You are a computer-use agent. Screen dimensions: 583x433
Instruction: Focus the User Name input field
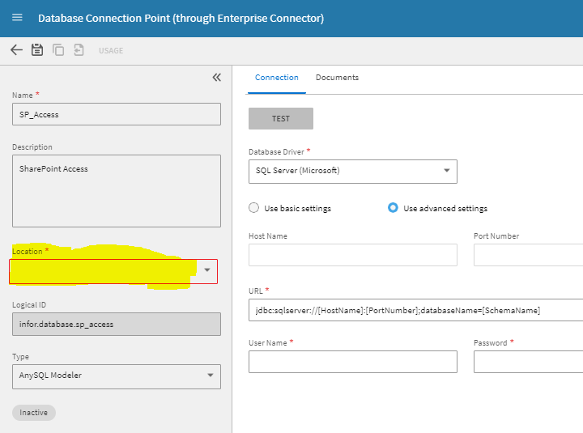(x=352, y=362)
